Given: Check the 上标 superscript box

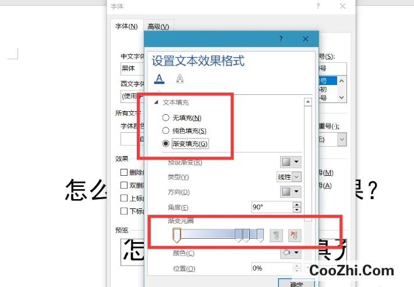Looking at the screenshot, I should (x=124, y=198).
